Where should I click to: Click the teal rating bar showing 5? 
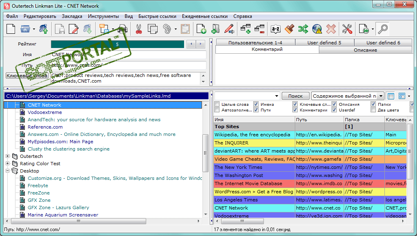(x=117, y=44)
